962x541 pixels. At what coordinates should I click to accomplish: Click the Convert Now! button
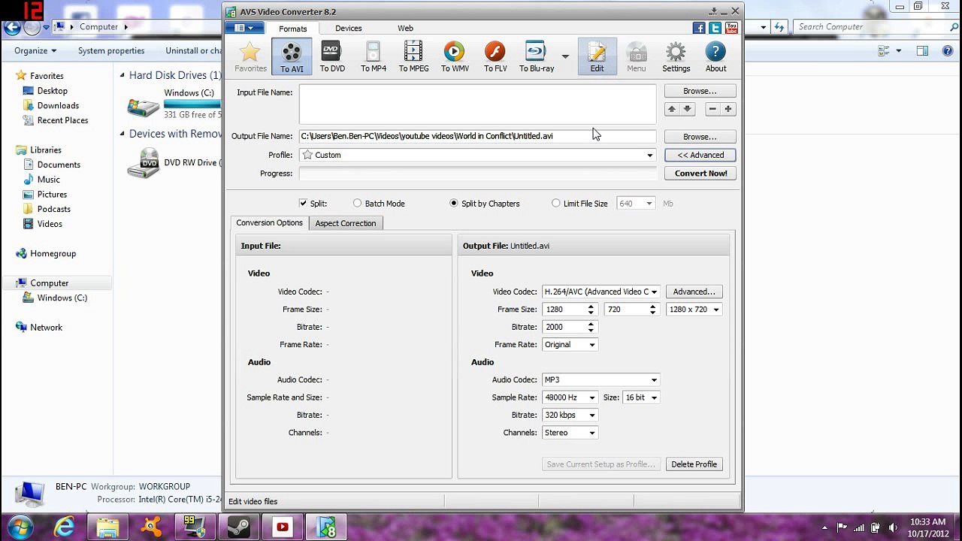[x=700, y=174]
